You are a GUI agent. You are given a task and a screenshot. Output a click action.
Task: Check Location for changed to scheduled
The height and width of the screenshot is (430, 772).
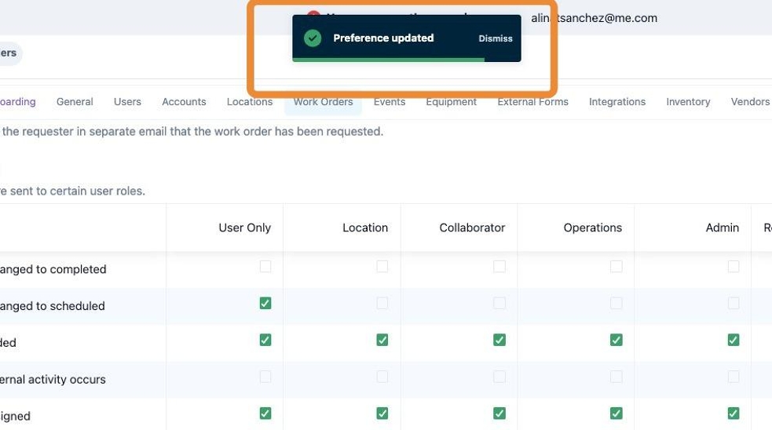pos(382,303)
